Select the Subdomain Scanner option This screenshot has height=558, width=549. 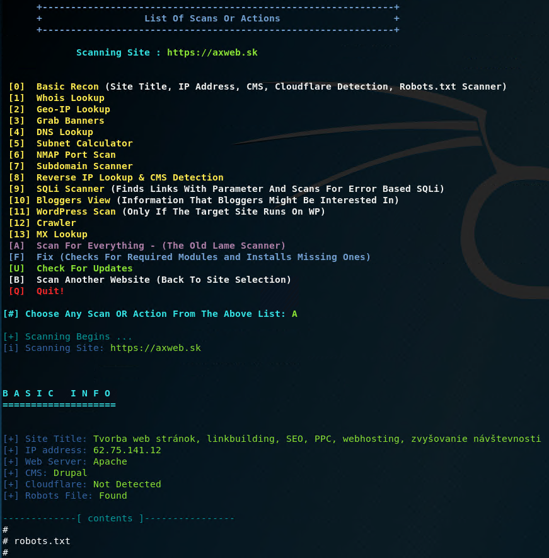click(84, 166)
